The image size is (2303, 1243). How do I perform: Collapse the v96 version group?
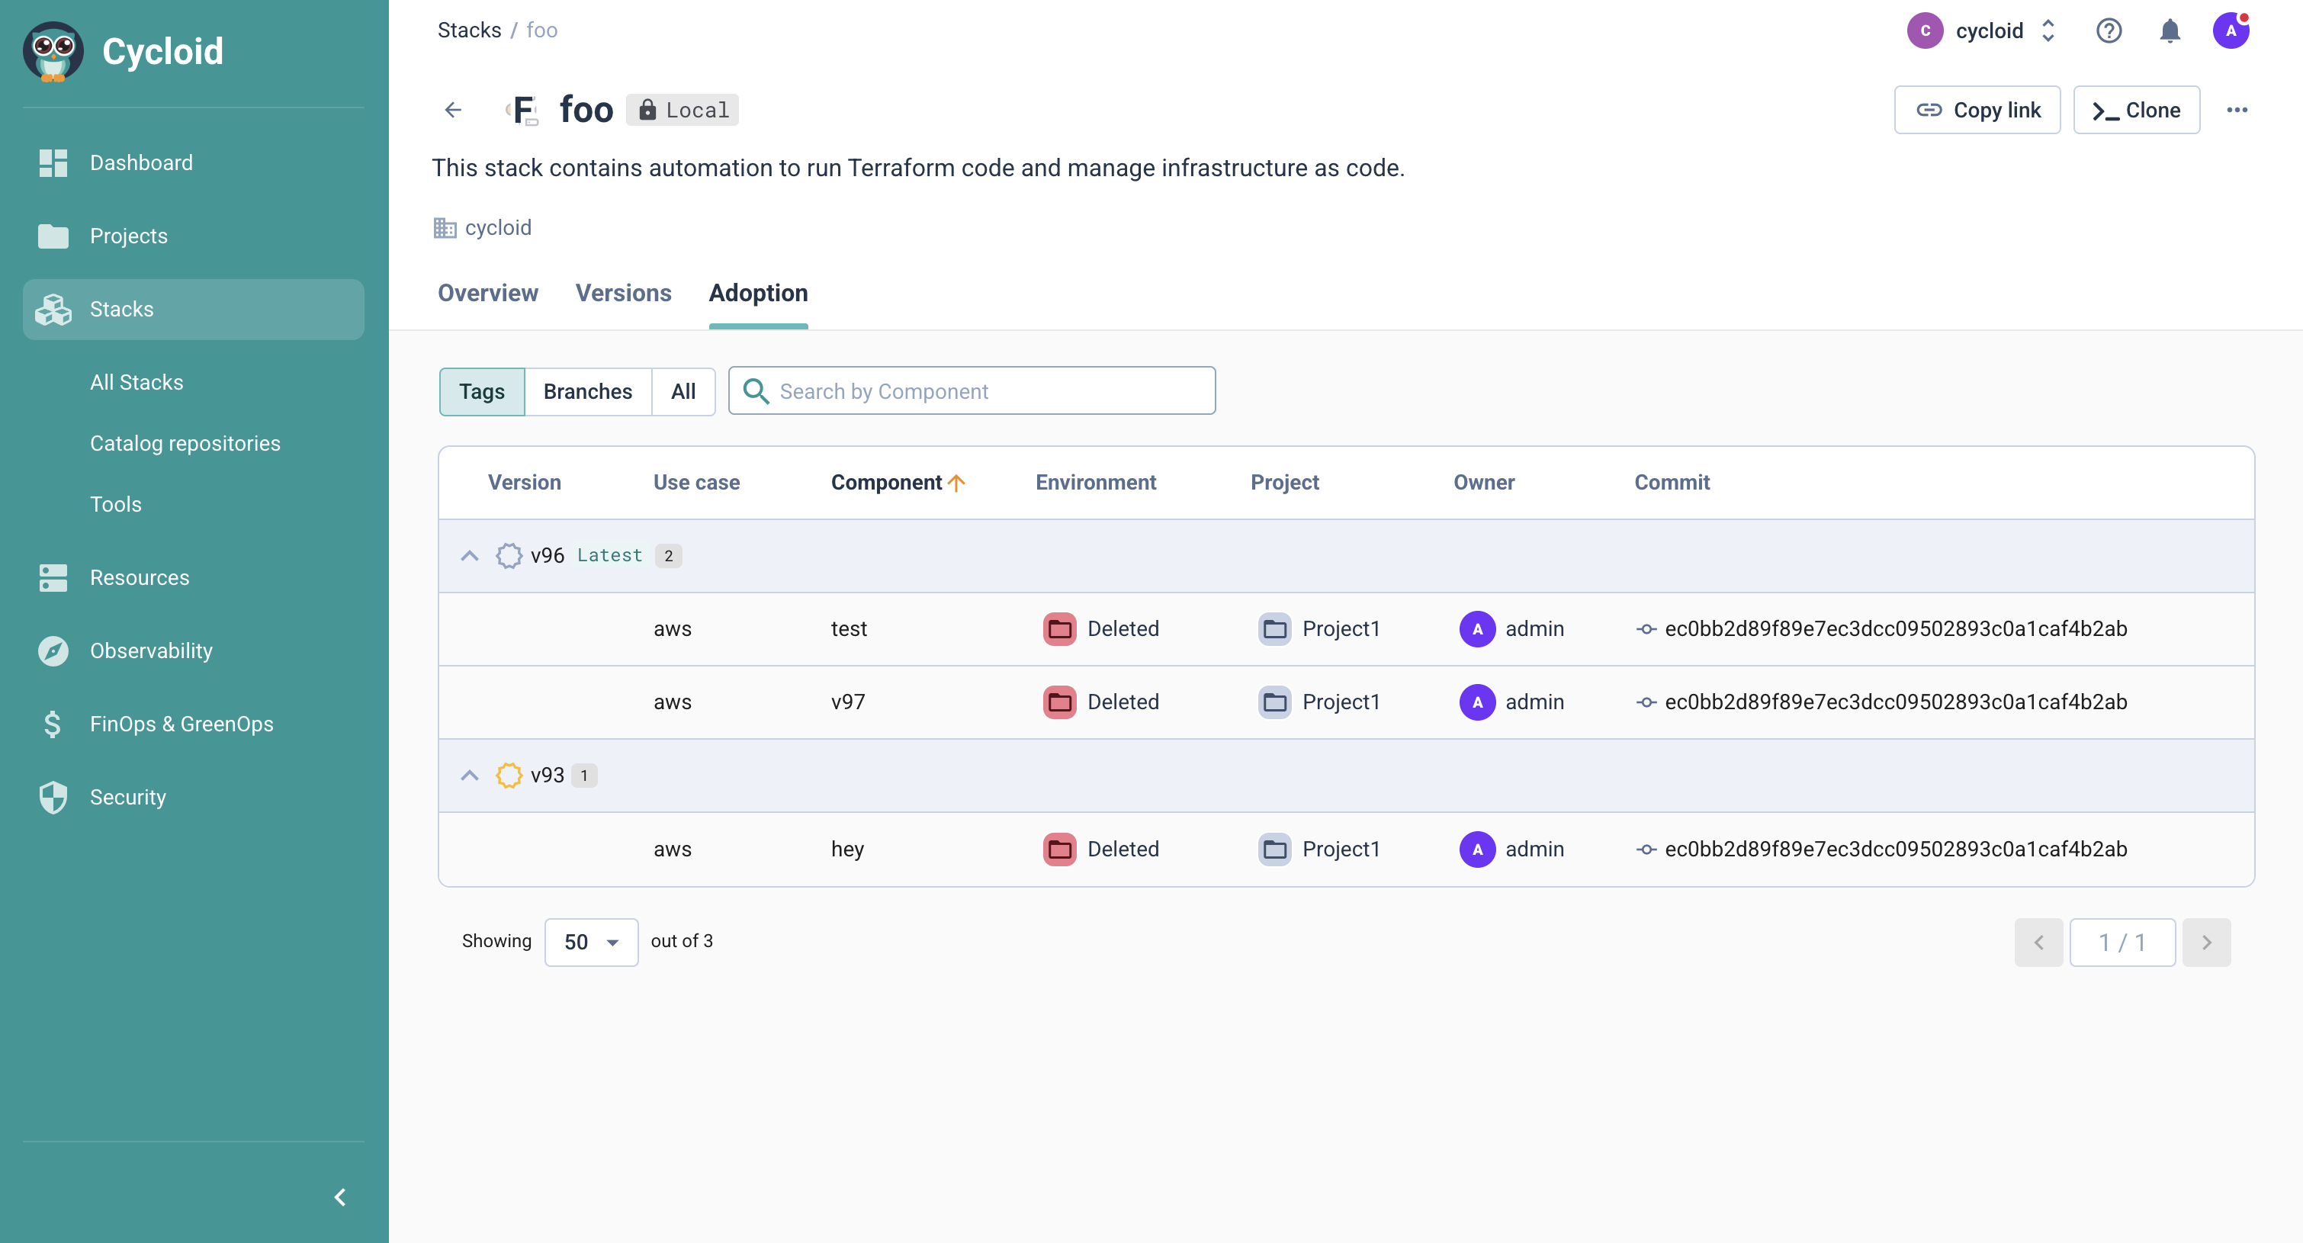[x=469, y=555]
